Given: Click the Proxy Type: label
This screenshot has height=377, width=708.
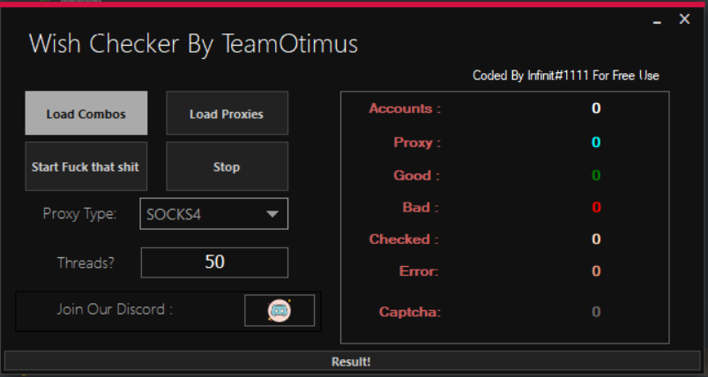Looking at the screenshot, I should click(79, 214).
